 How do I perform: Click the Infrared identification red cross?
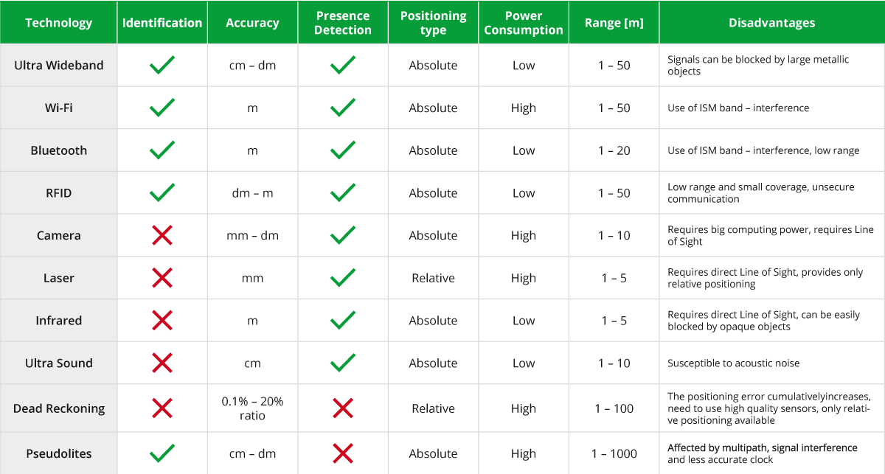point(162,321)
